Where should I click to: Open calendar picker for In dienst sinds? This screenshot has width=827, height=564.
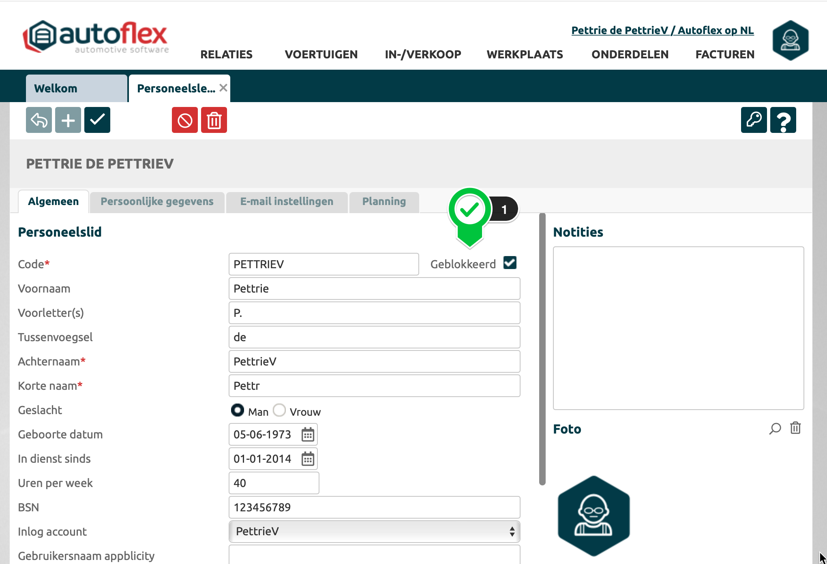308,459
